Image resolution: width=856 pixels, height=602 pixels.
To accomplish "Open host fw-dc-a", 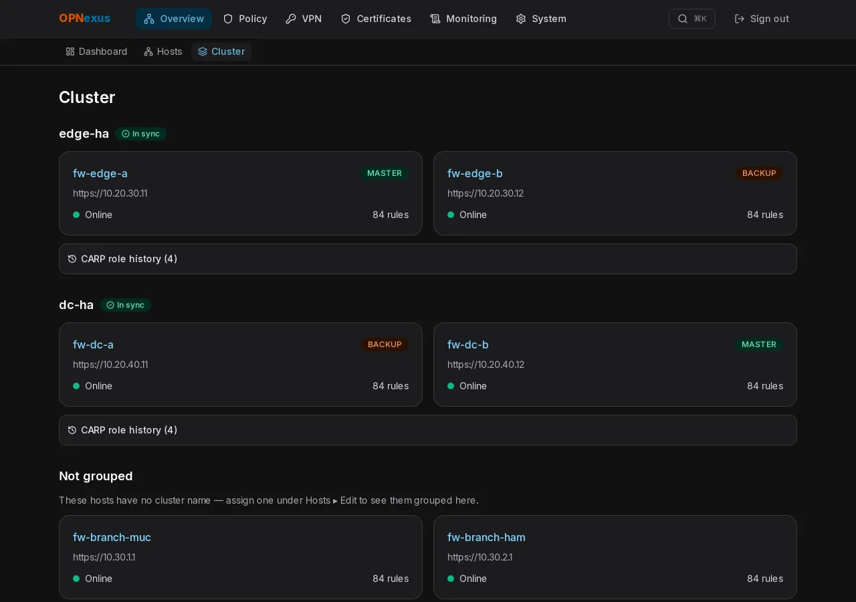I will (x=93, y=344).
